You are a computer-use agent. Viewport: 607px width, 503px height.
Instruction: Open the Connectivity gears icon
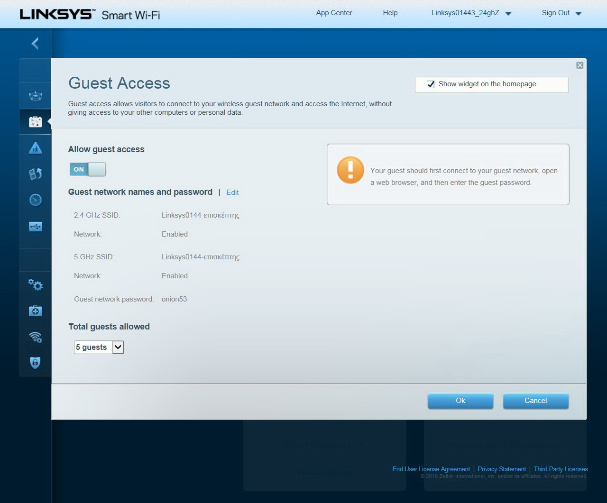pyautogui.click(x=36, y=285)
